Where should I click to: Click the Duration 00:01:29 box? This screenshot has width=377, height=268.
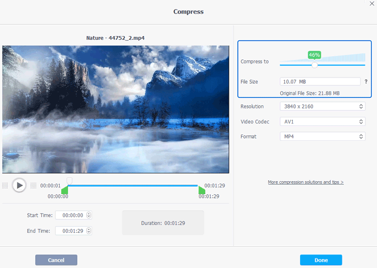pyautogui.click(x=163, y=223)
